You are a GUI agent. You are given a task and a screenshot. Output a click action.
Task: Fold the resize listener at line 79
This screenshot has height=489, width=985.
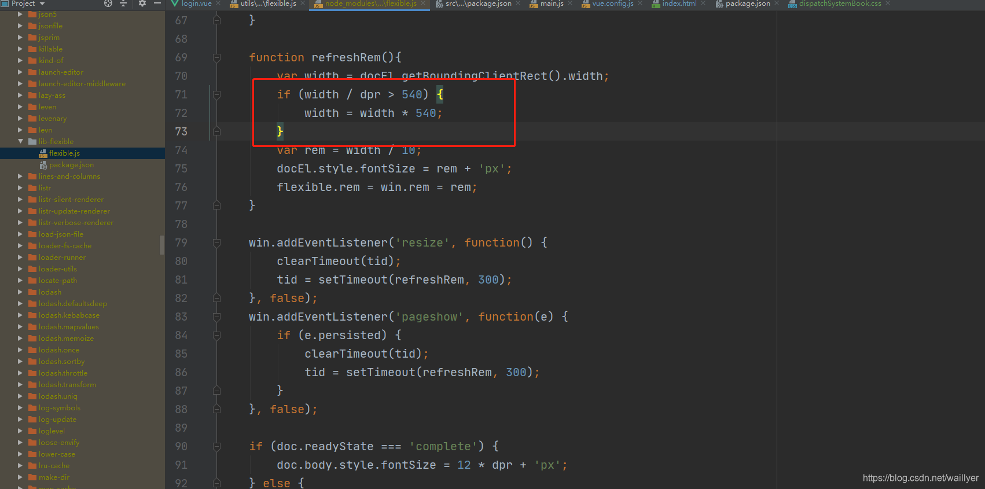tap(216, 242)
